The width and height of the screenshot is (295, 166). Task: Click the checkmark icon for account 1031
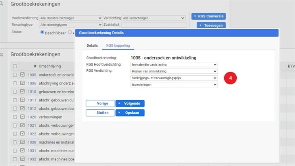(x=22, y=151)
